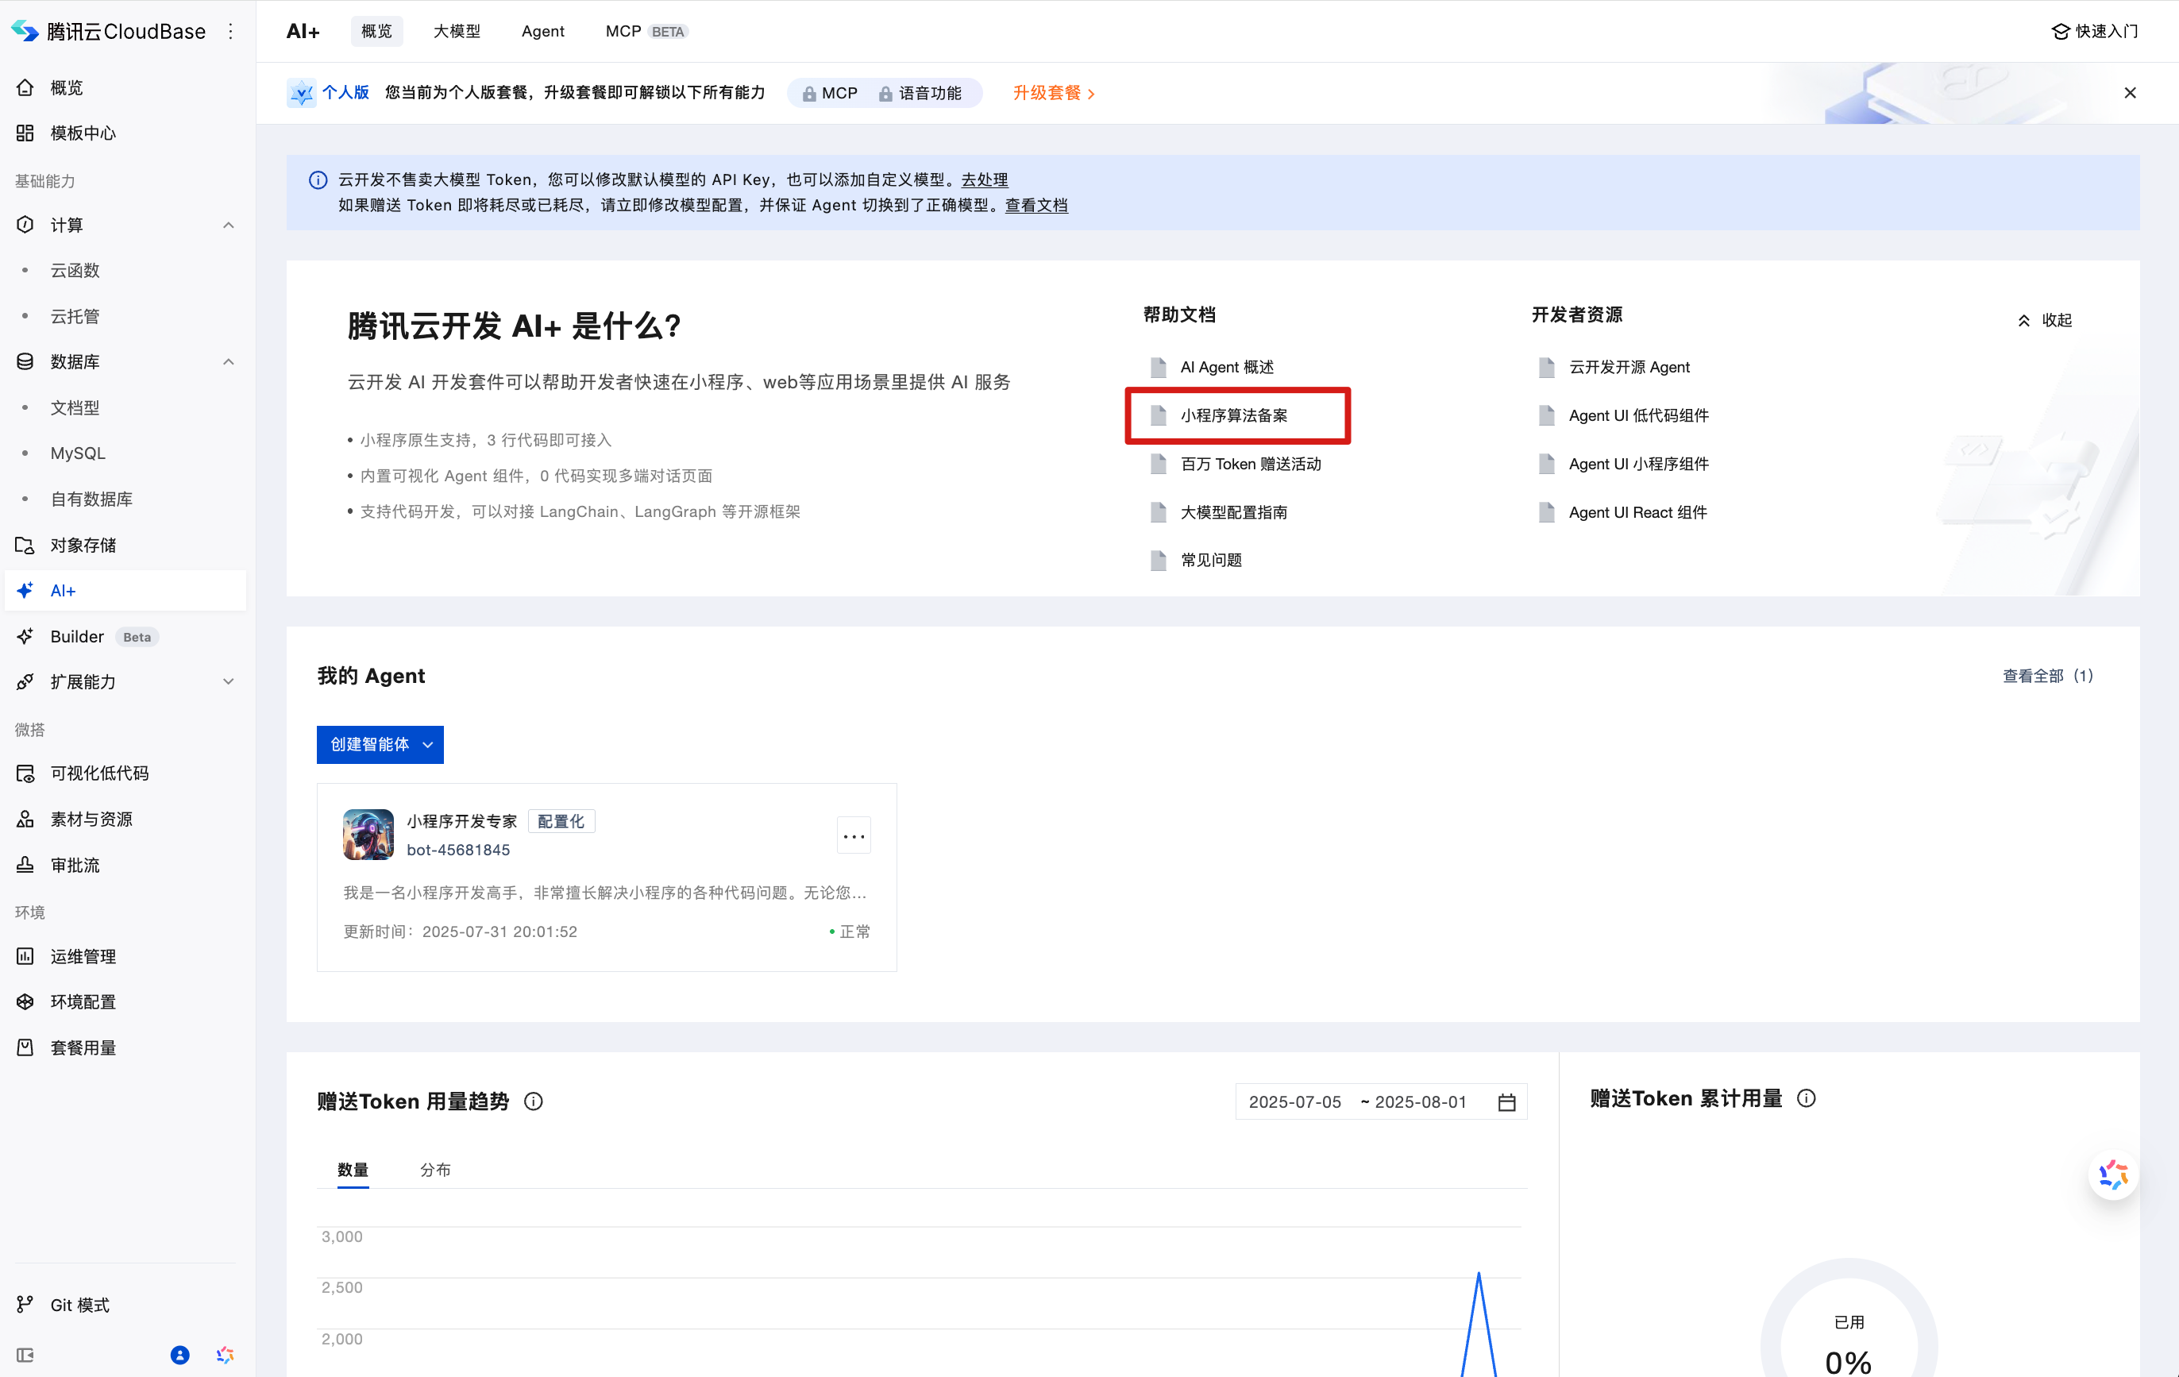Screen dimensions: 2179x1377
Task: Expand the 扩展能力 sidebar section
Action: click(x=228, y=682)
